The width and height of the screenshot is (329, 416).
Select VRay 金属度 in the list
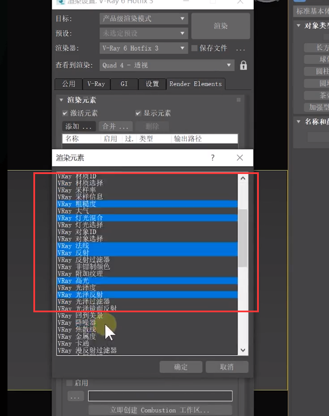click(x=147, y=336)
